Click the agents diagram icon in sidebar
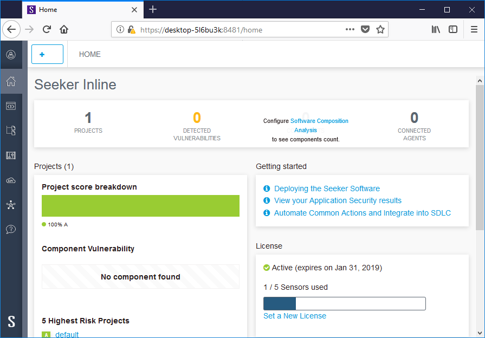The width and height of the screenshot is (485, 338). coord(11,130)
